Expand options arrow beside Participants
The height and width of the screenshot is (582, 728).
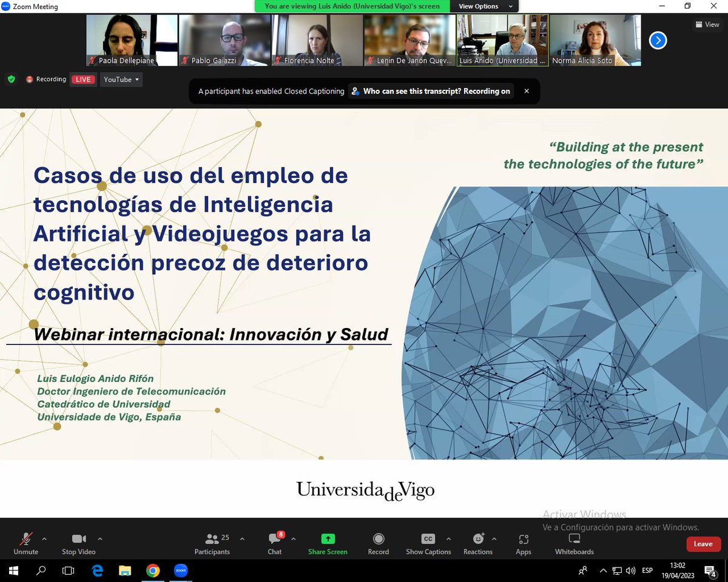[x=242, y=538]
